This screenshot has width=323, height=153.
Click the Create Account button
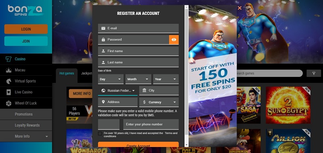coord(138,145)
